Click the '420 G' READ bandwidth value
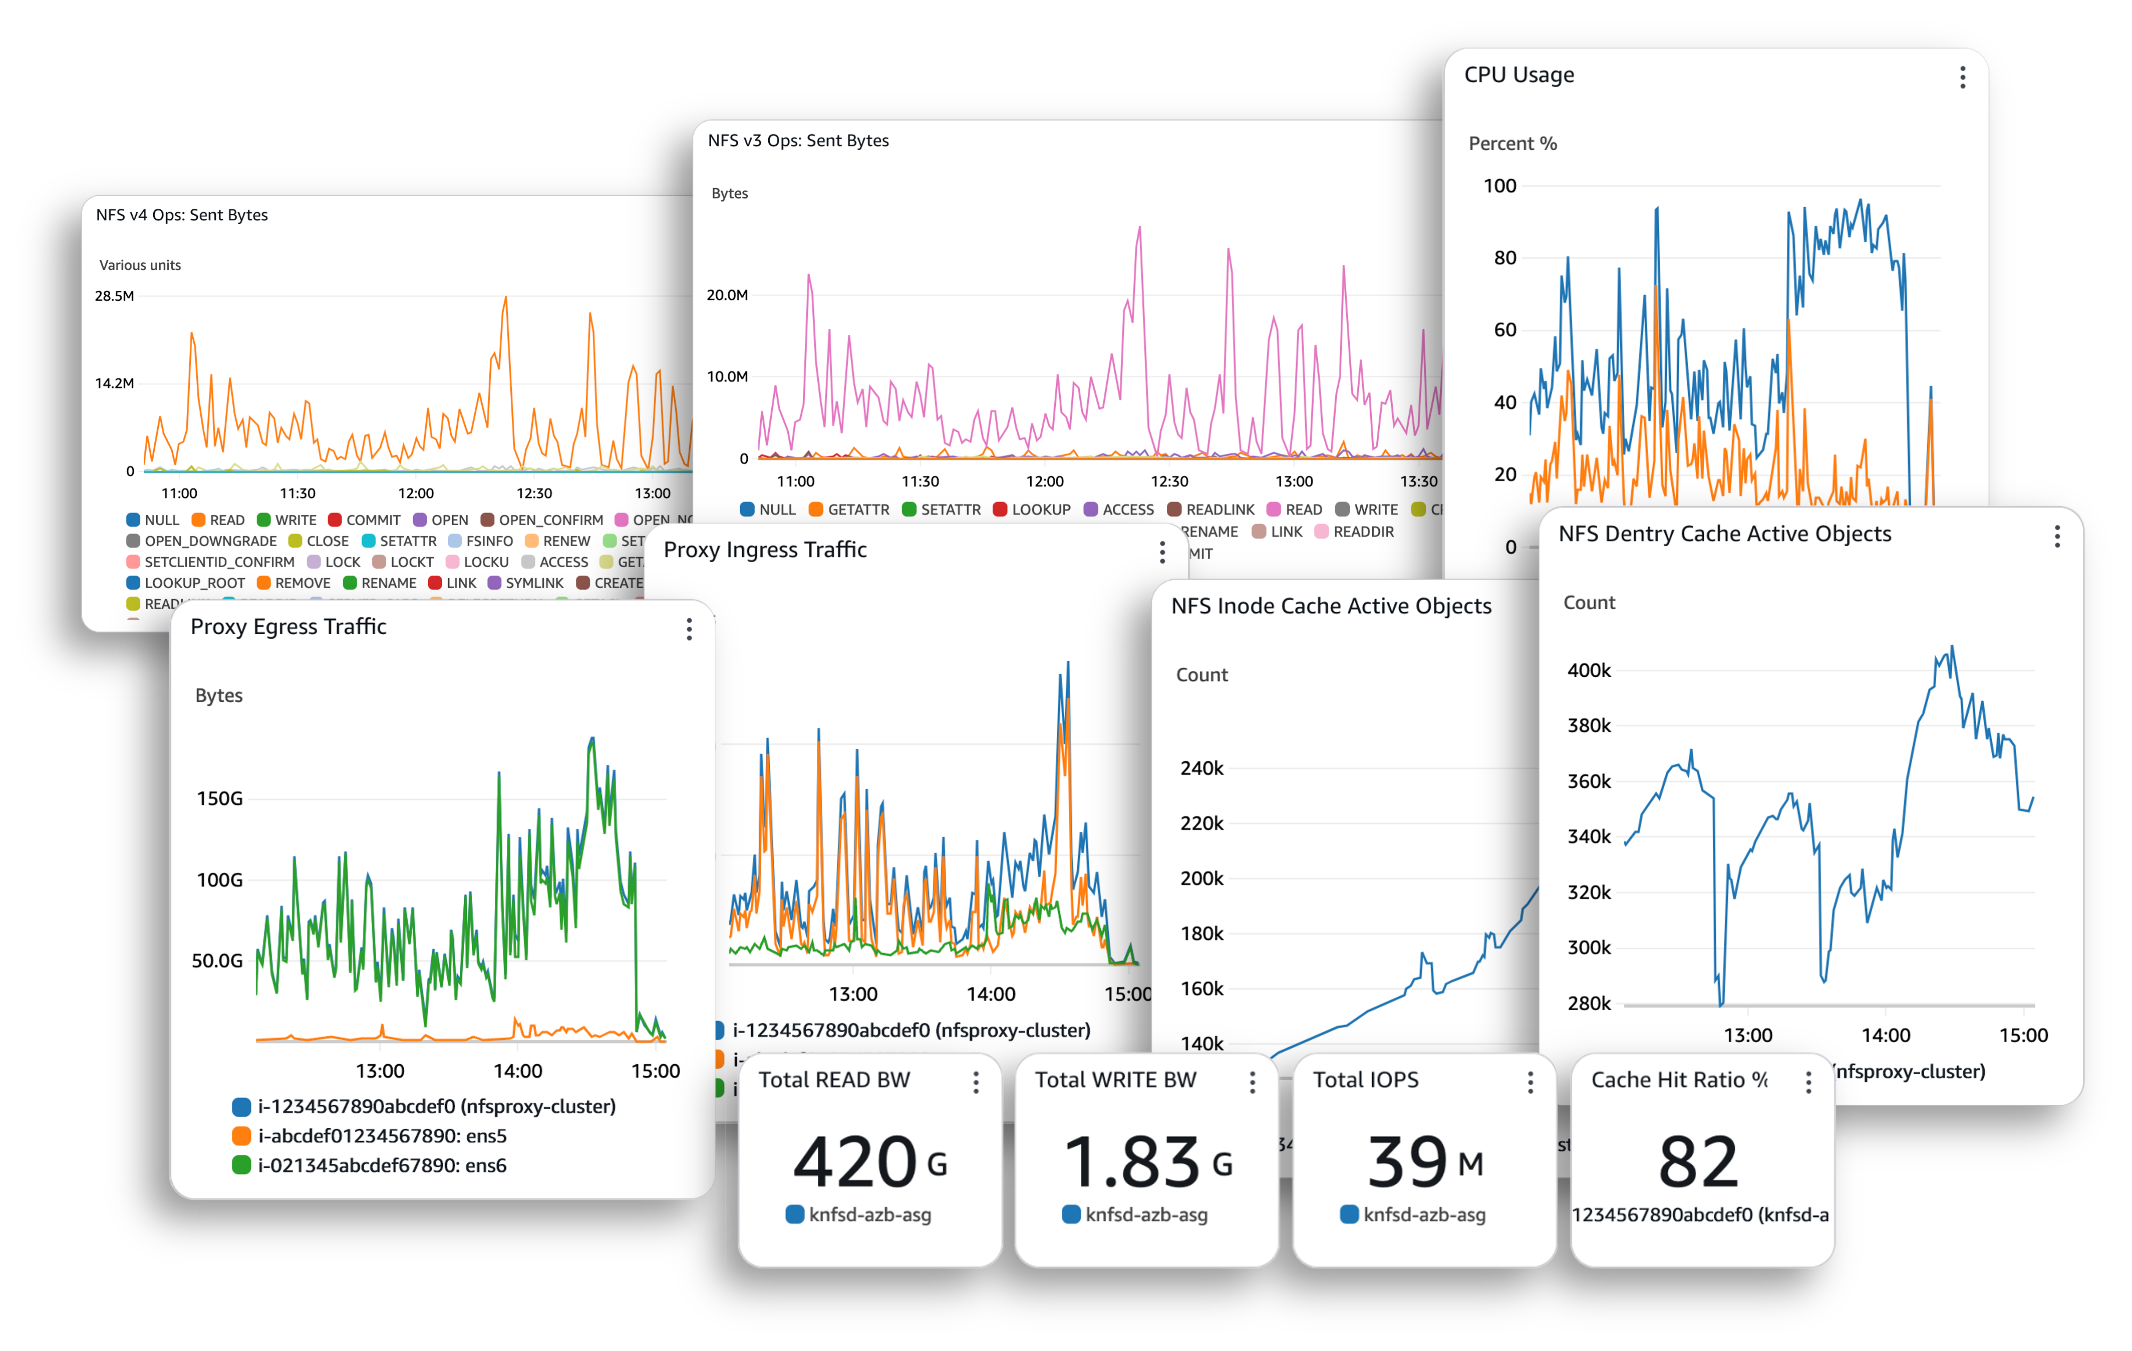This screenshot has height=1351, width=2132. pos(871,1162)
